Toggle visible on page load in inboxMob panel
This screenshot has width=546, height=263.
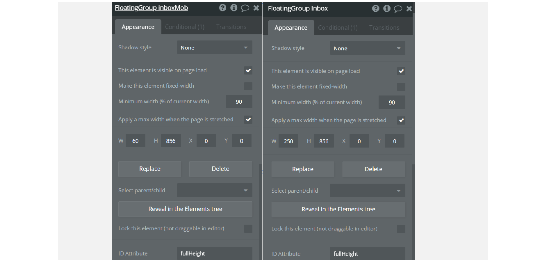(248, 70)
